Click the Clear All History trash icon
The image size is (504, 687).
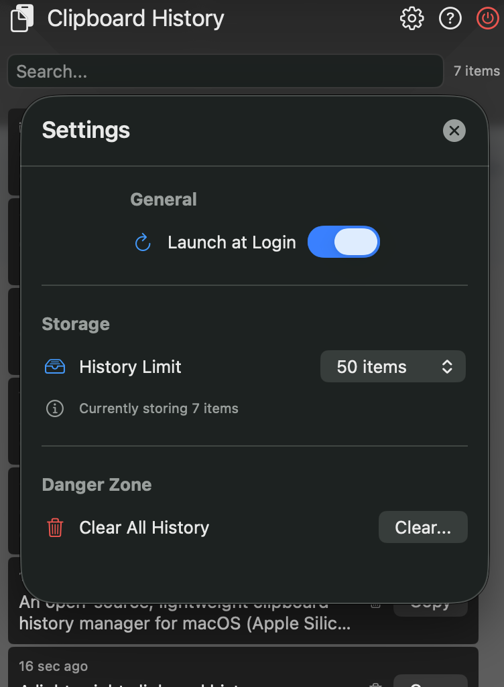pos(54,528)
